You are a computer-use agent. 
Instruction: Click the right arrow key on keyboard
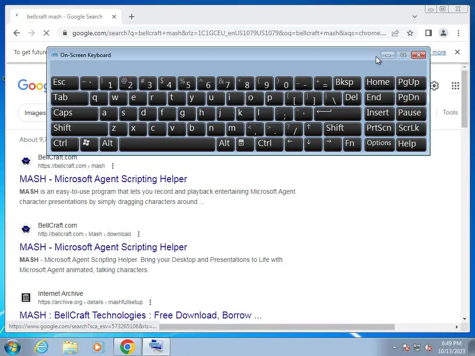coord(333,144)
